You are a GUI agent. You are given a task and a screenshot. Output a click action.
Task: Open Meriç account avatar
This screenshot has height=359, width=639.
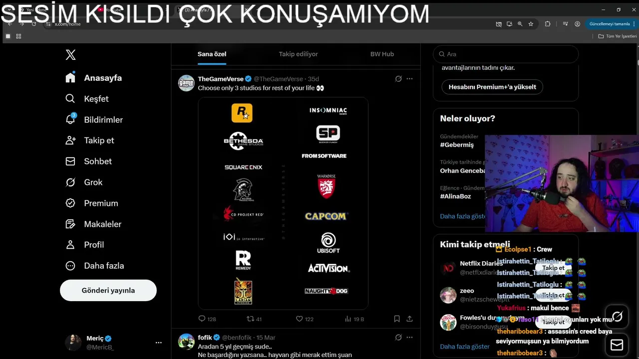(x=73, y=343)
